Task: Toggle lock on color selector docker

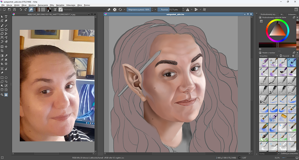Action: pyautogui.click(x=260, y=17)
